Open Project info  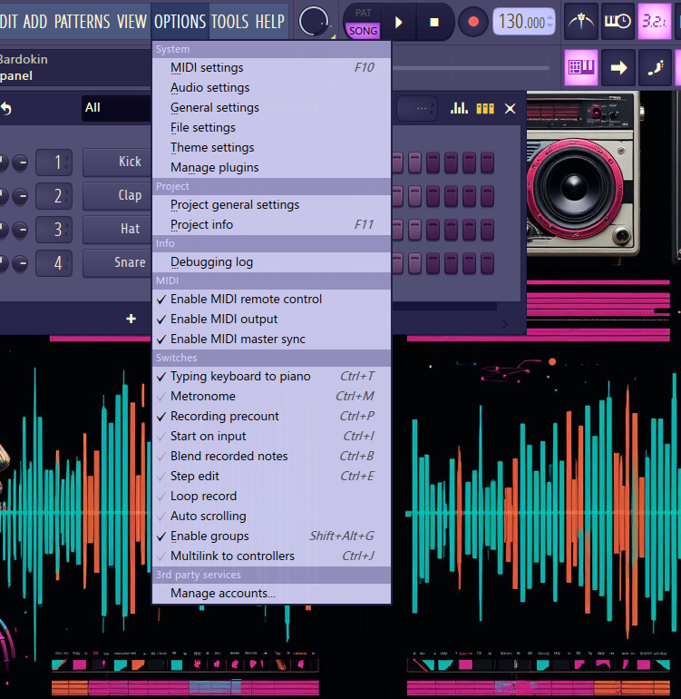pyautogui.click(x=272, y=225)
